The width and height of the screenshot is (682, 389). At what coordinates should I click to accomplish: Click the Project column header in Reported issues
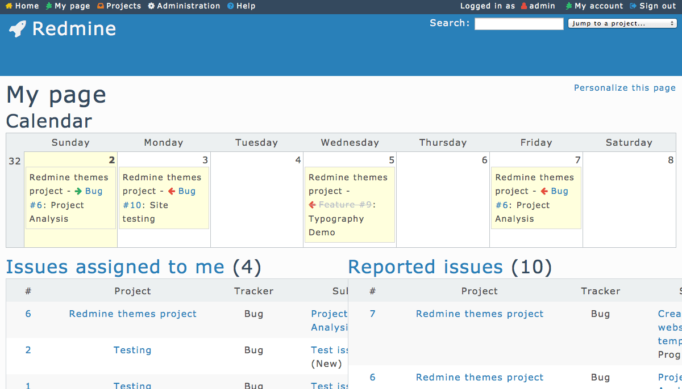(480, 291)
